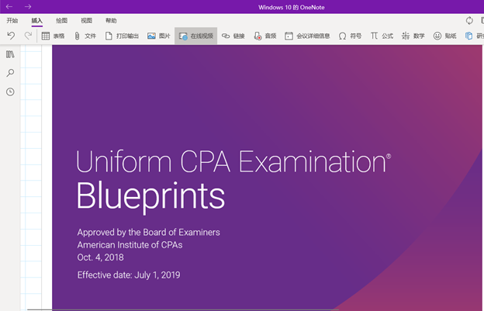Open the 视图 (View) tab

coord(86,21)
